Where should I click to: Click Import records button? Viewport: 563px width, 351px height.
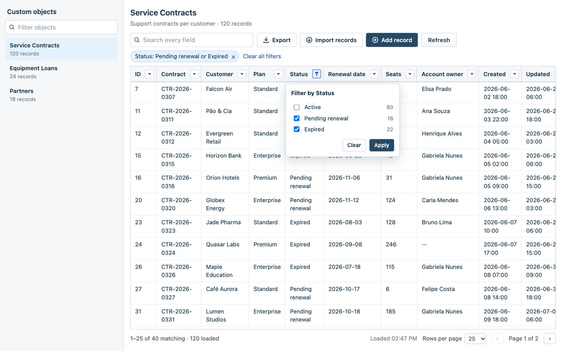point(331,40)
